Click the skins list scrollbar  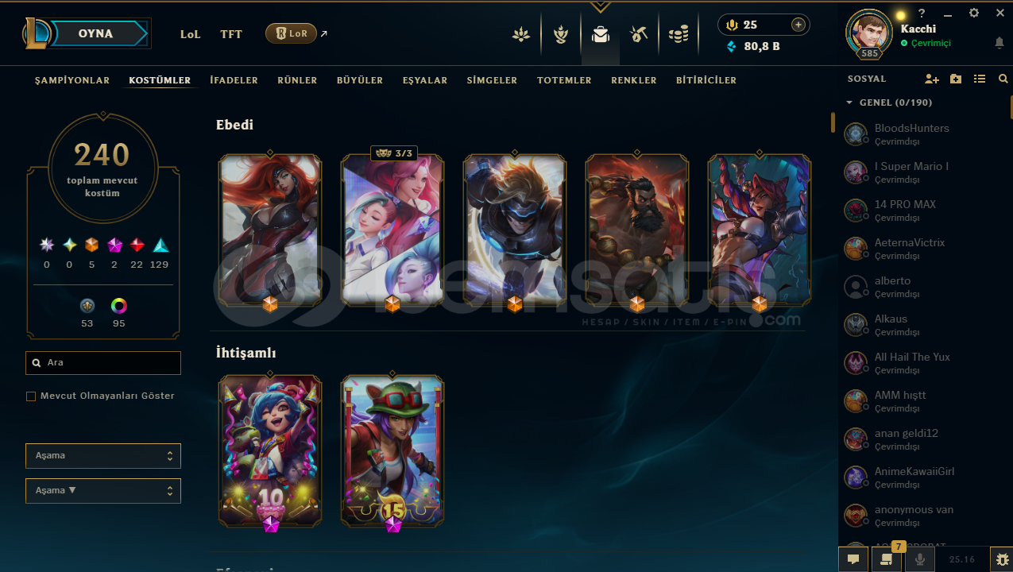pos(833,122)
